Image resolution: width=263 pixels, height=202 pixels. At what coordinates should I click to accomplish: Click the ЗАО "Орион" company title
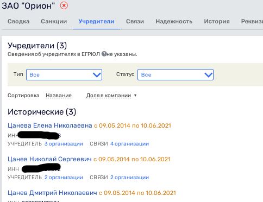pyautogui.click(x=28, y=6)
